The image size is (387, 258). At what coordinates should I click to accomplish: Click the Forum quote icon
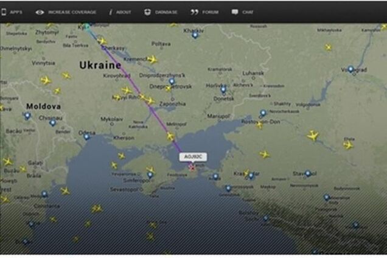pos(194,12)
